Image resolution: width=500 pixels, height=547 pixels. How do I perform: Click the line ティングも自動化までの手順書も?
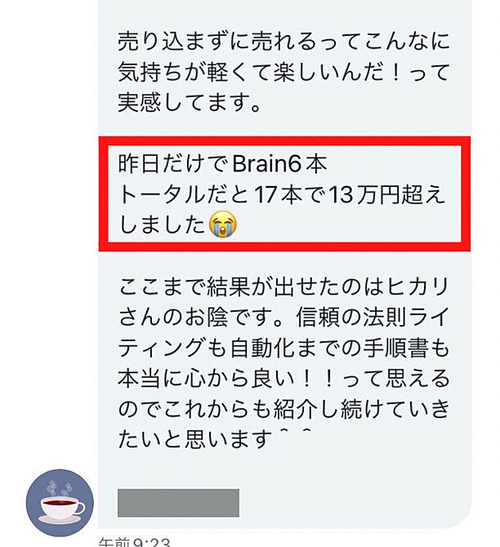pyautogui.click(x=283, y=348)
